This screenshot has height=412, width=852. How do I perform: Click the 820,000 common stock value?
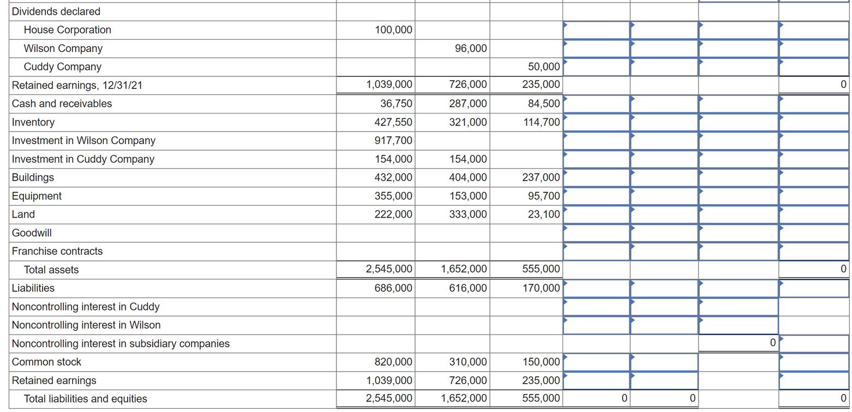point(394,363)
